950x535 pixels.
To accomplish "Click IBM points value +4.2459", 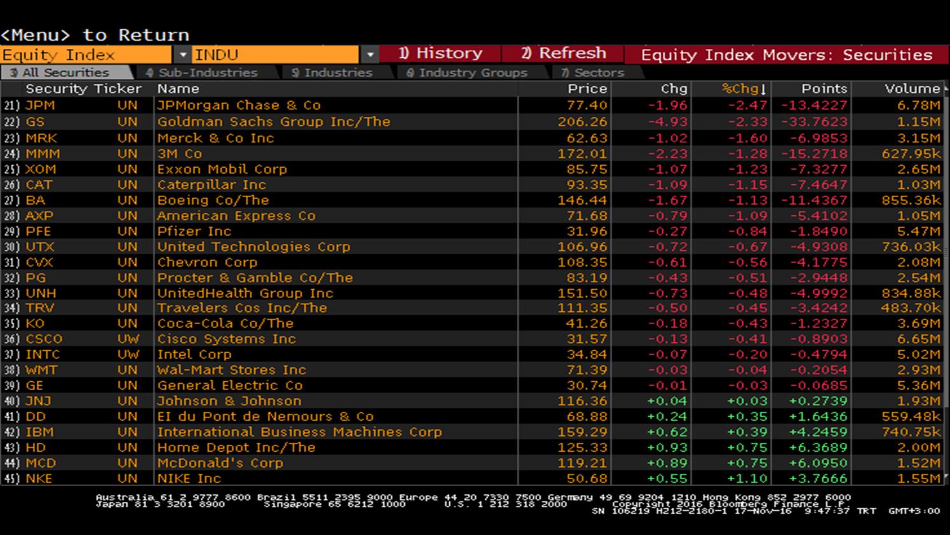I will pyautogui.click(x=818, y=432).
